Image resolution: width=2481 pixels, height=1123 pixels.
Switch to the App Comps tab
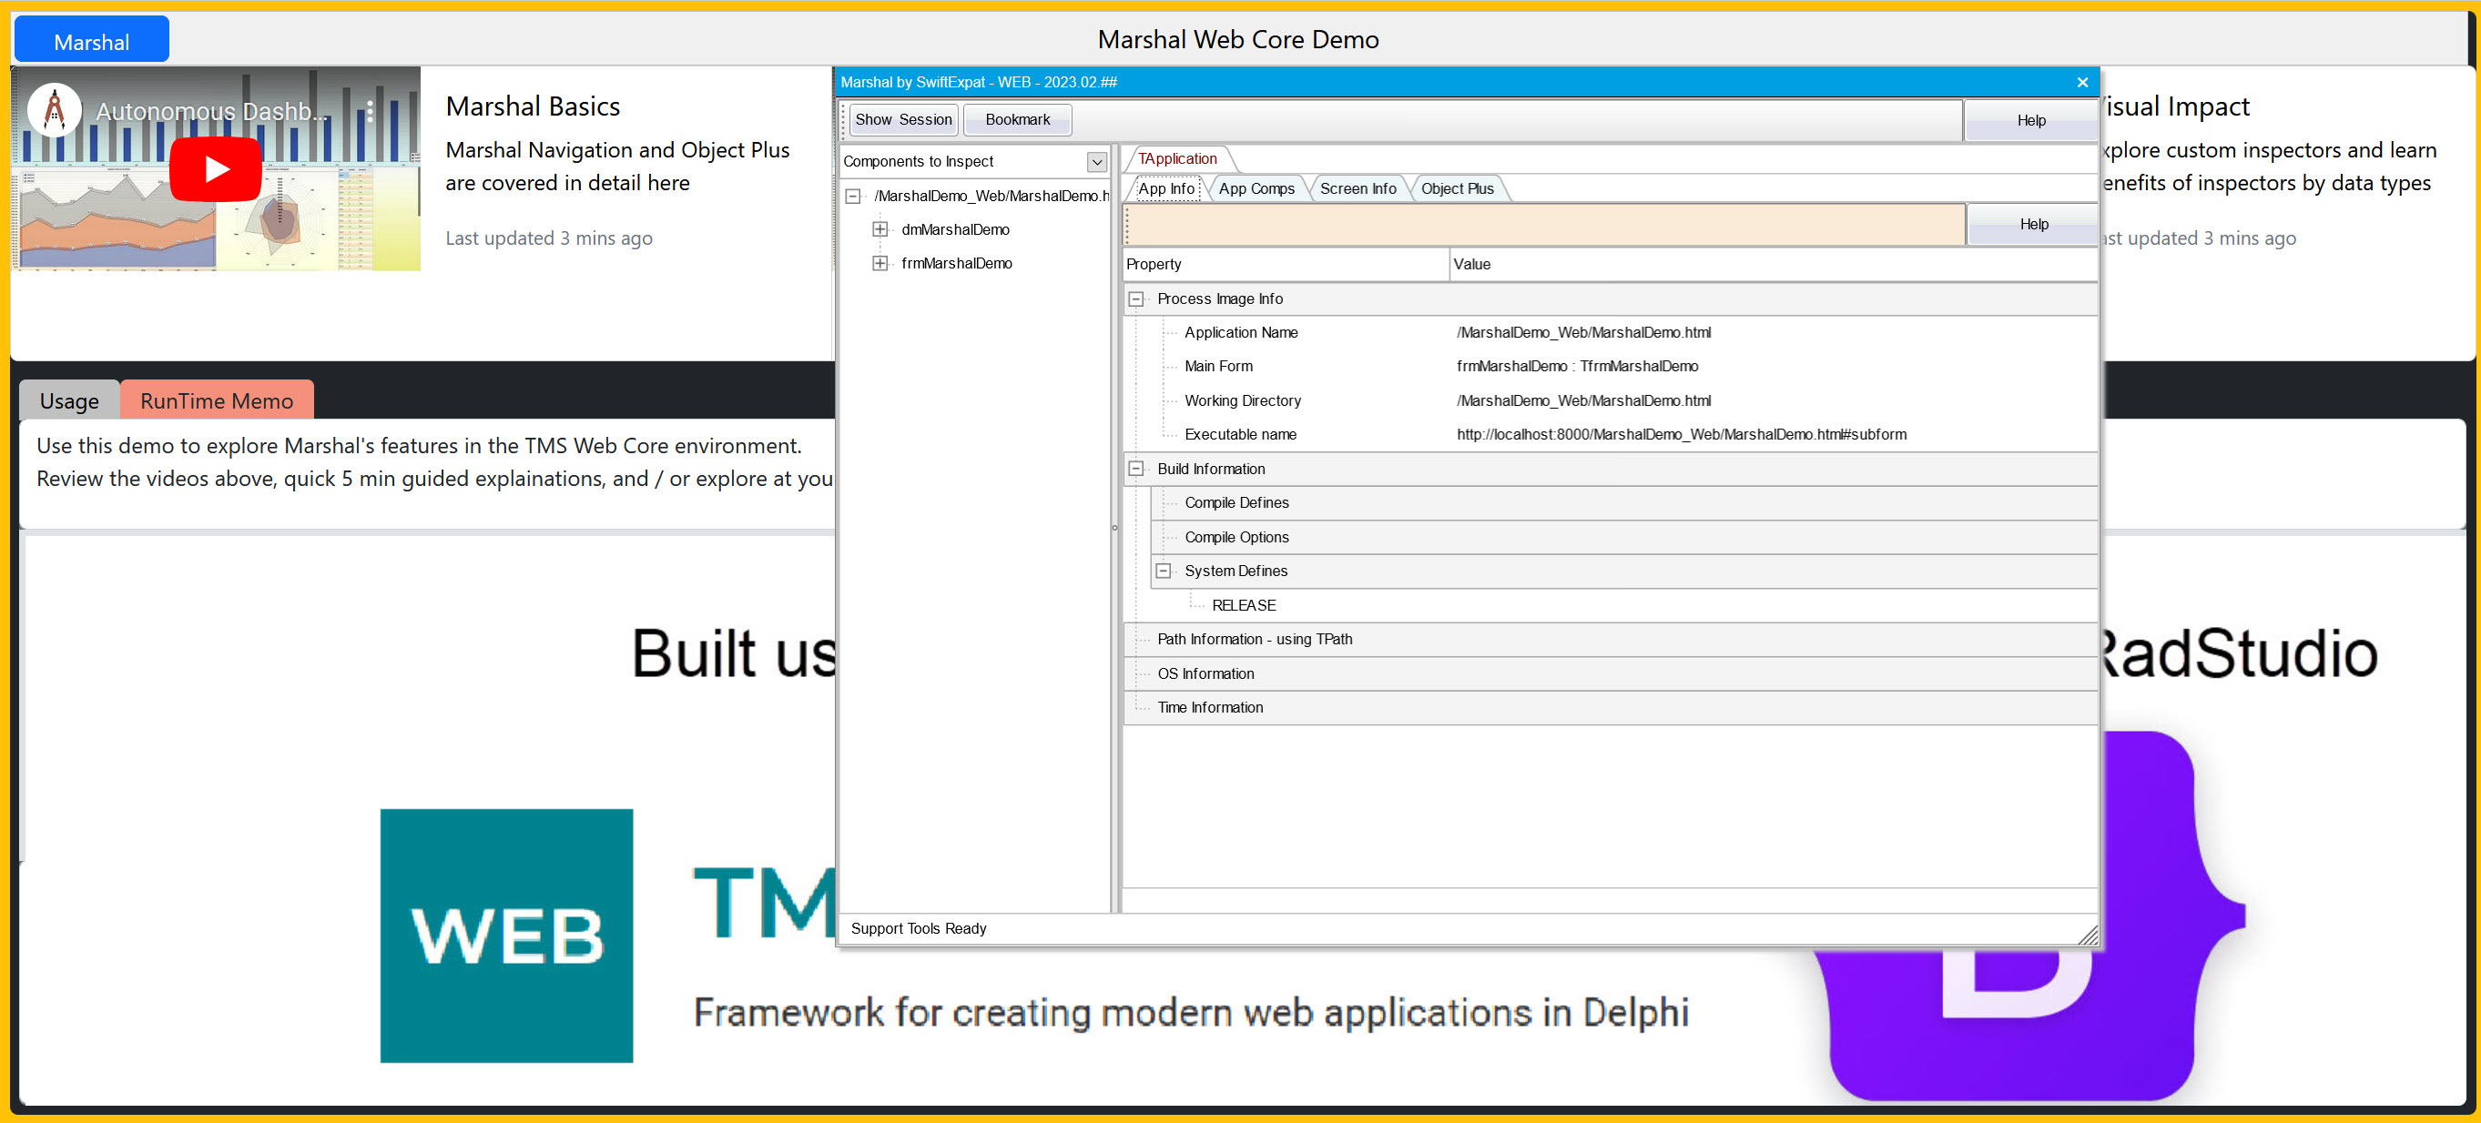[1256, 188]
